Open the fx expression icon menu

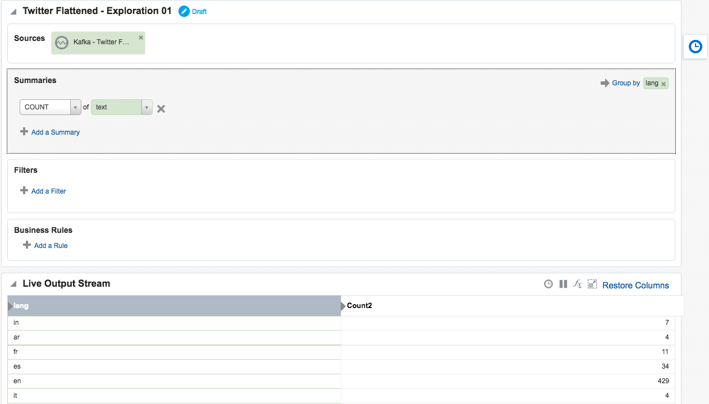[578, 284]
